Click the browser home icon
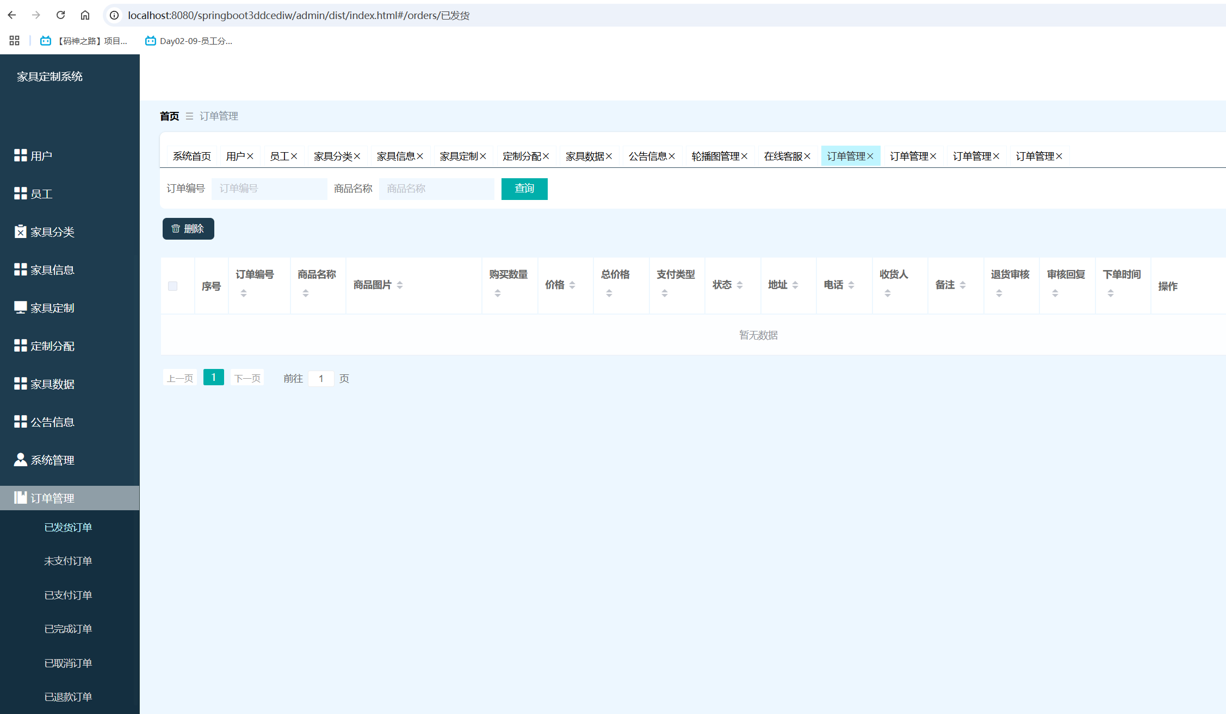Screen dimensions: 1226x714 point(85,15)
